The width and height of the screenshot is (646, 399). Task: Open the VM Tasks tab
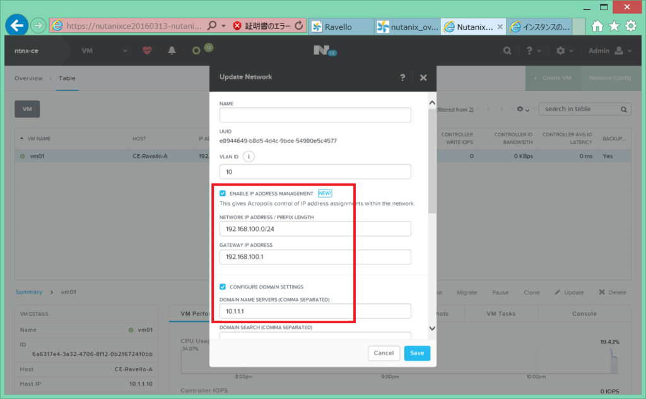click(x=501, y=314)
